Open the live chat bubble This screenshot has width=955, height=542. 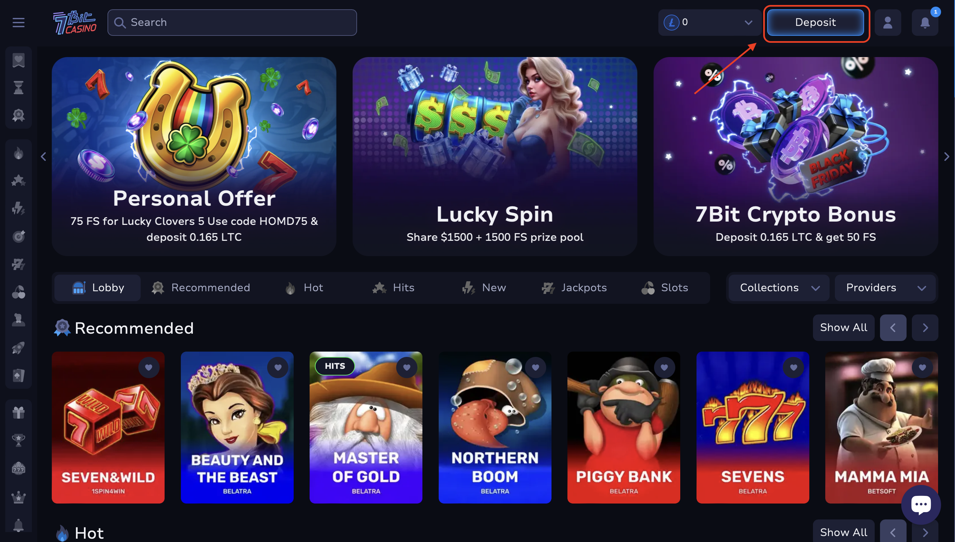[x=921, y=505]
